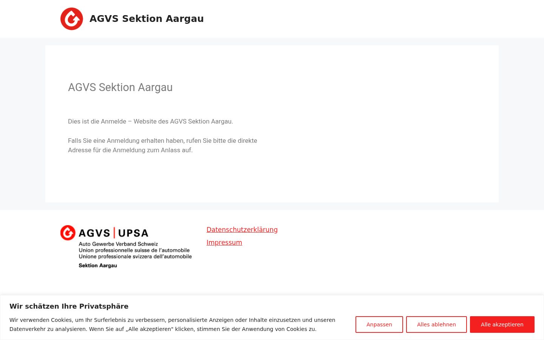Image resolution: width=544 pixels, height=340 pixels.
Task: Accept cookies with Alle akzeptieren
Action: (x=502, y=325)
